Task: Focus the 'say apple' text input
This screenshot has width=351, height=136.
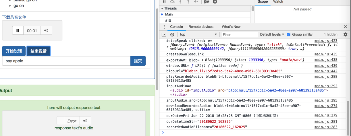Action: point(66,61)
